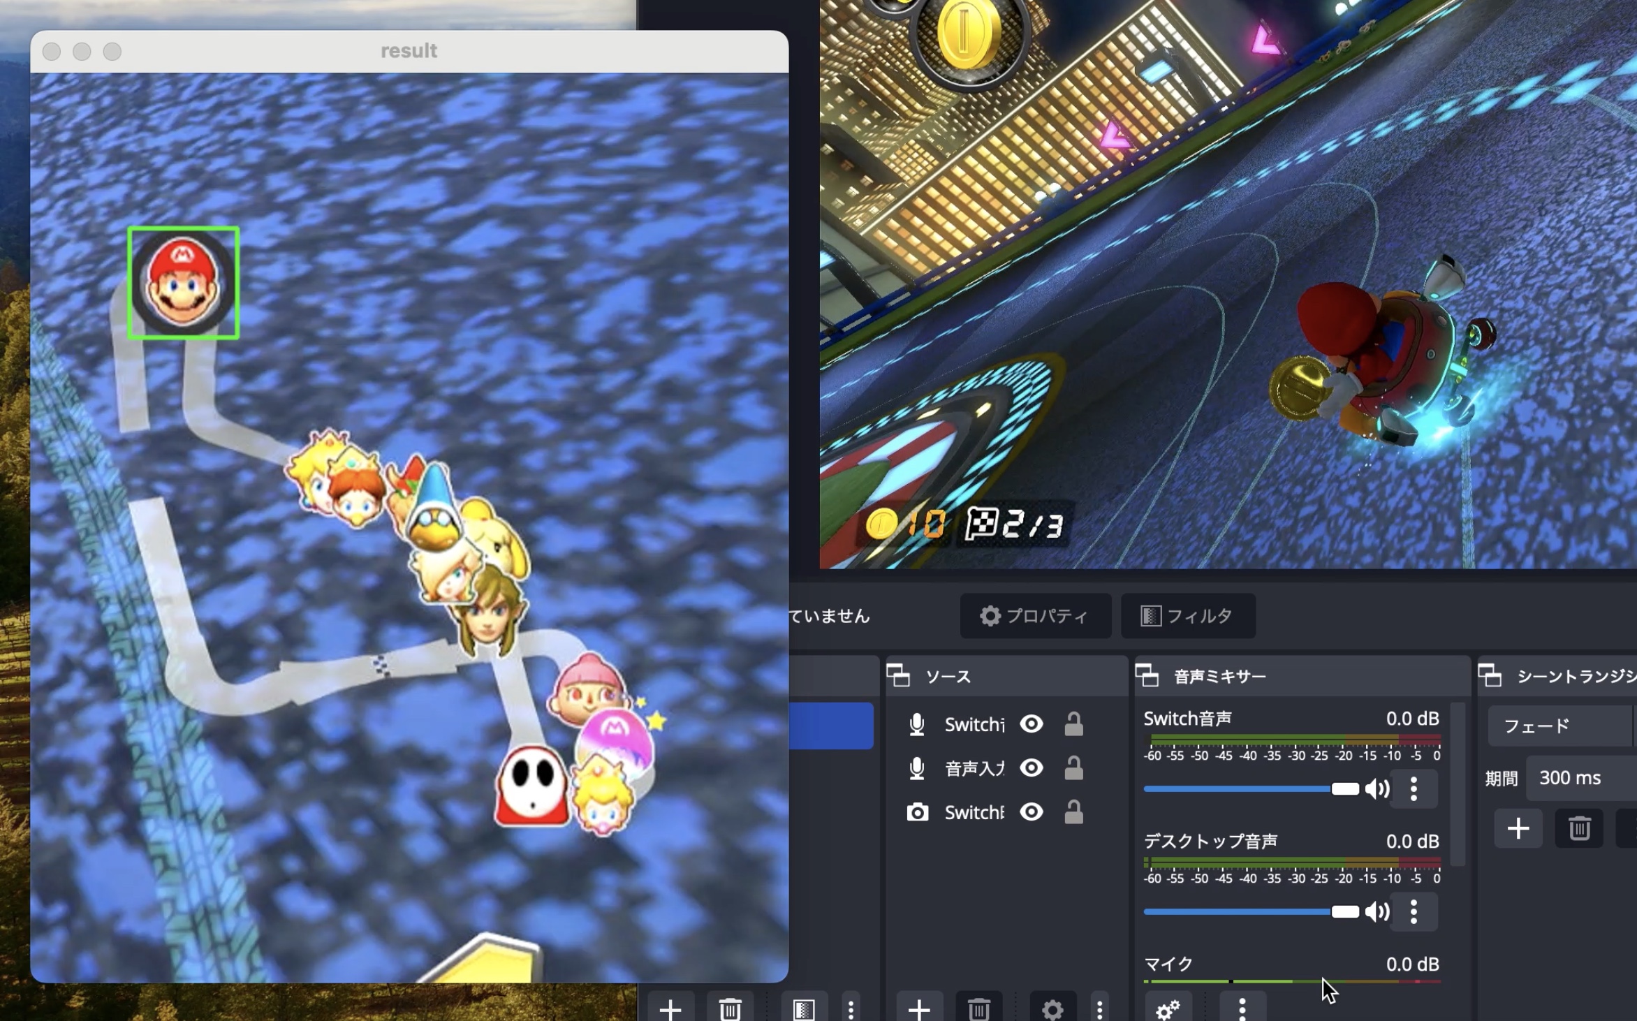Open scene filters icon in scenes toolbar
1637x1021 pixels.
[x=803, y=1009]
